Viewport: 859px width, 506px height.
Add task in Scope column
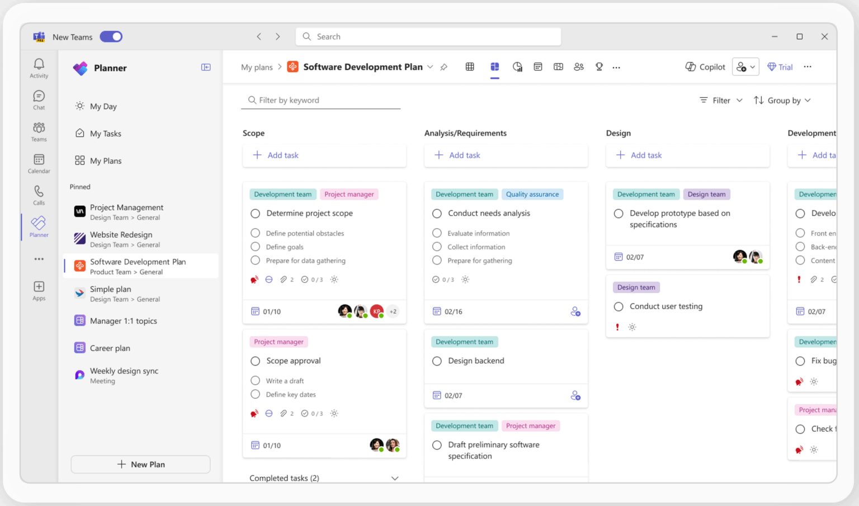(x=324, y=155)
